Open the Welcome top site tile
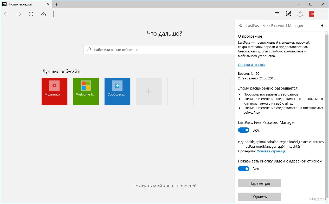The width and height of the screenshot is (329, 204). 86,91
